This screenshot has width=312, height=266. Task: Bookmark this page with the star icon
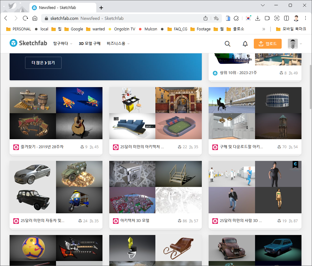pyautogui.click(x=216, y=18)
